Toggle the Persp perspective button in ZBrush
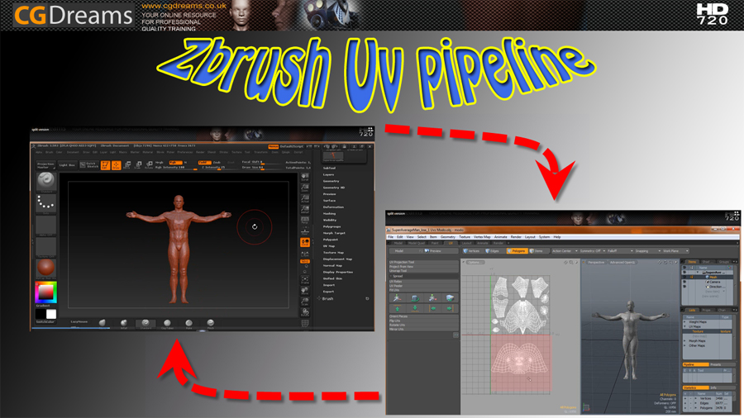744x418 pixels. [x=304, y=221]
